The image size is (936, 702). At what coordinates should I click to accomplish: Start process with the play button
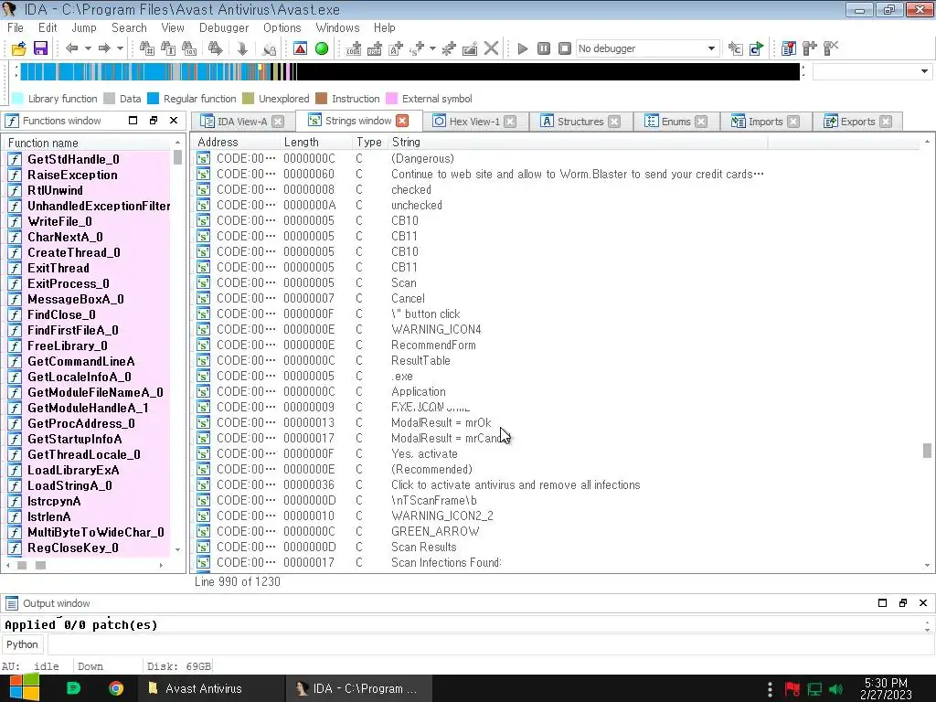point(522,48)
